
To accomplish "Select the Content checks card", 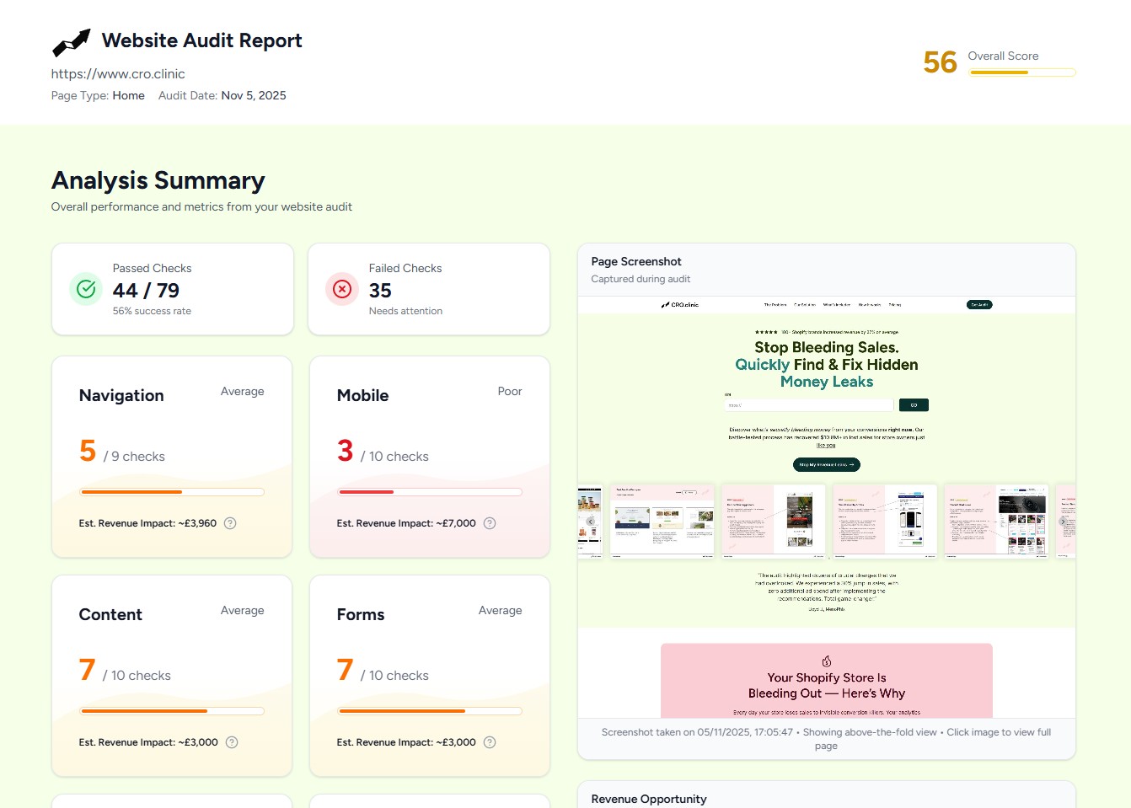I will (172, 675).
